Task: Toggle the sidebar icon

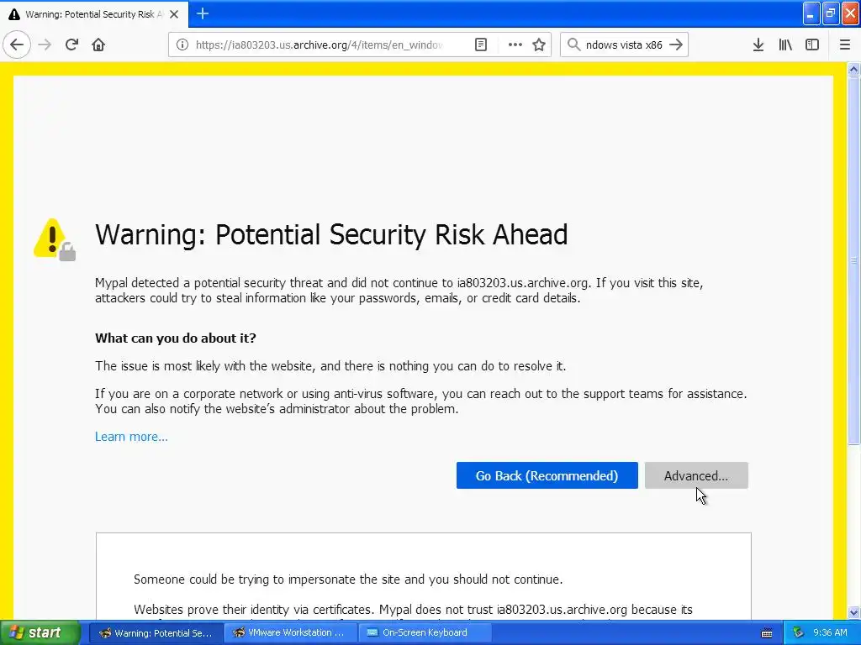Action: coord(812,45)
